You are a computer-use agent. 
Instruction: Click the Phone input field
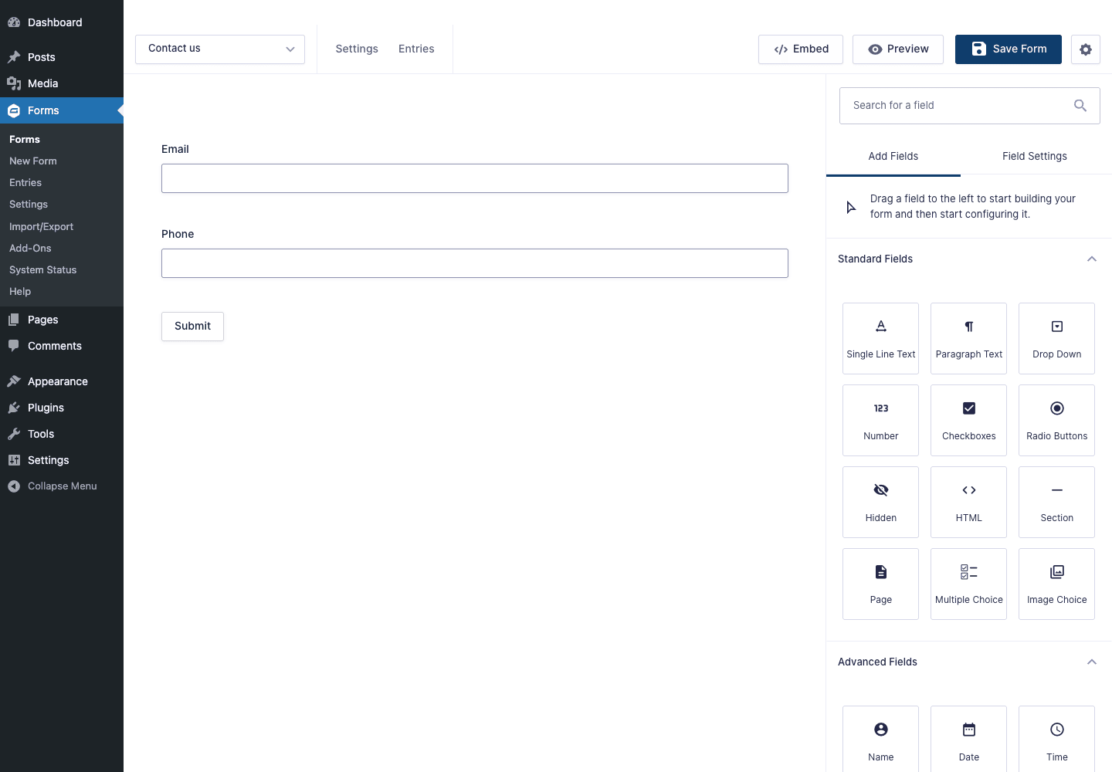point(475,263)
